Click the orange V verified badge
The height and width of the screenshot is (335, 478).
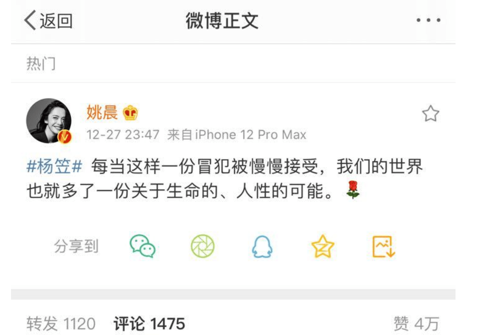[x=65, y=136]
